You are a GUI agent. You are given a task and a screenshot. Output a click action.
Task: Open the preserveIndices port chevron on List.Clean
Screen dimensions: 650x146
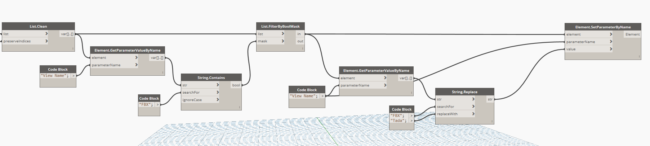(x=46, y=41)
